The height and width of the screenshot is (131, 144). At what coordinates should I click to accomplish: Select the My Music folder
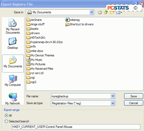point(34,60)
